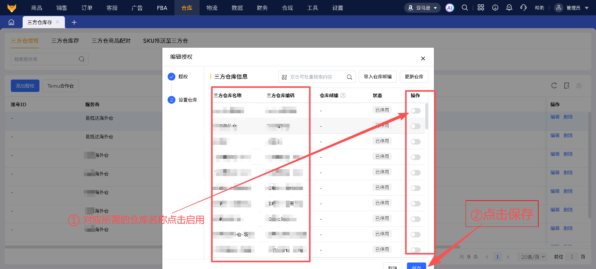Open the 商品 menu
The height and width of the screenshot is (269, 596).
pos(37,8)
